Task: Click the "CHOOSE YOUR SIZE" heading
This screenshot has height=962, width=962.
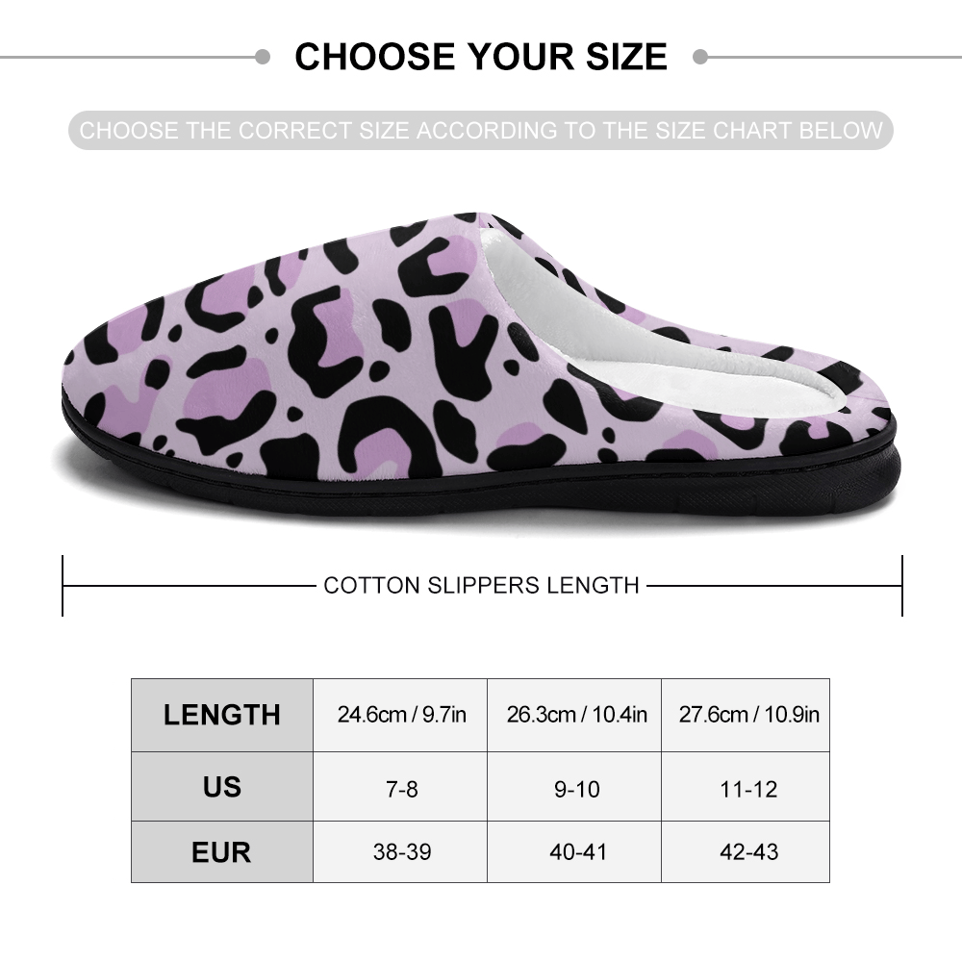Action: pyautogui.click(x=481, y=57)
